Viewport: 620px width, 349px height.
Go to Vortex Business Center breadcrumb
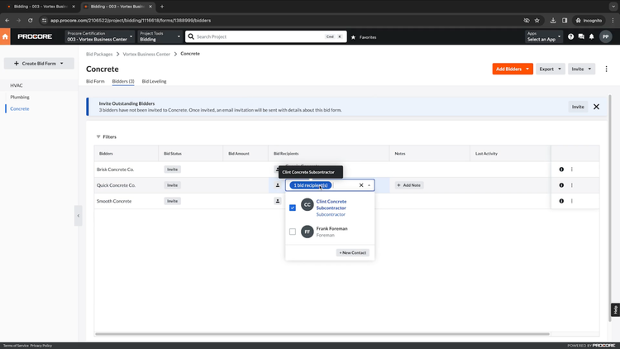coord(146,55)
